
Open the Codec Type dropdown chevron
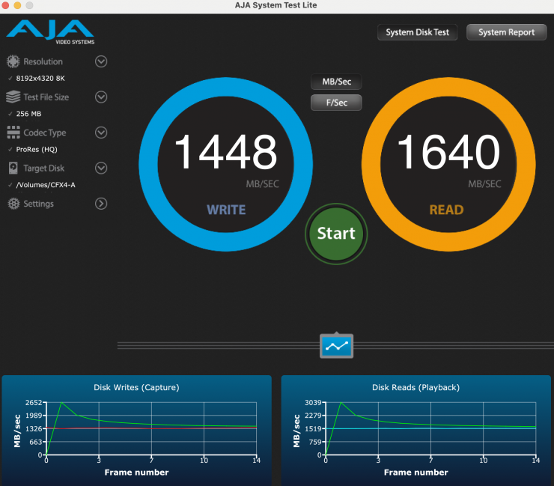click(x=101, y=133)
